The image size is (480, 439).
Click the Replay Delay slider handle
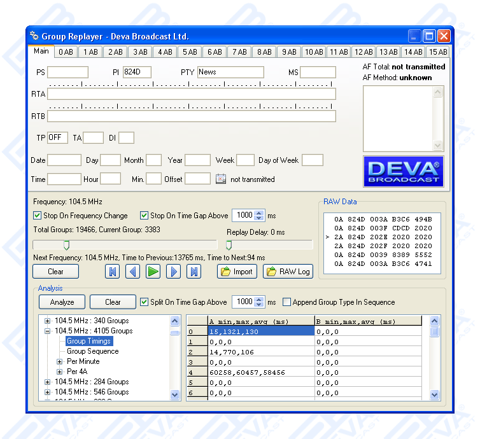[229, 245]
